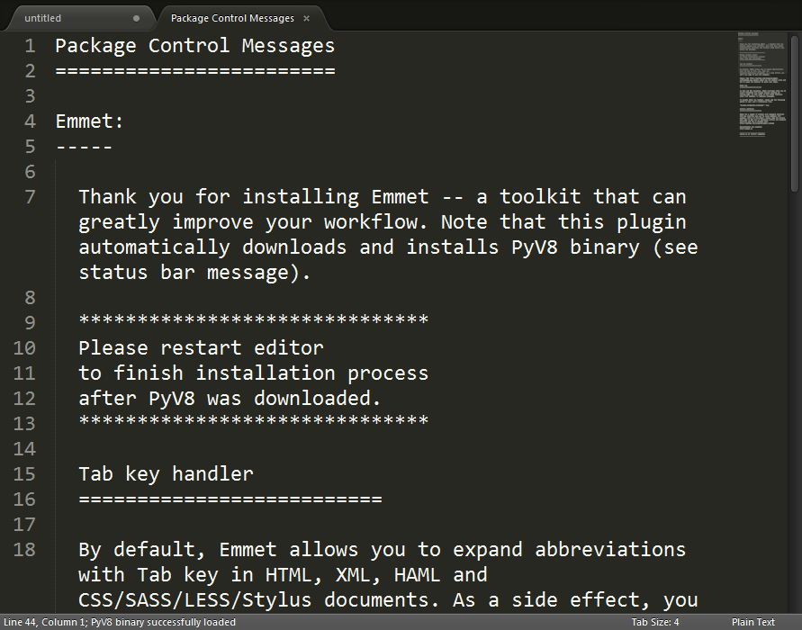802x630 pixels.
Task: Click line number 18 in the gutter
Action: click(24, 550)
